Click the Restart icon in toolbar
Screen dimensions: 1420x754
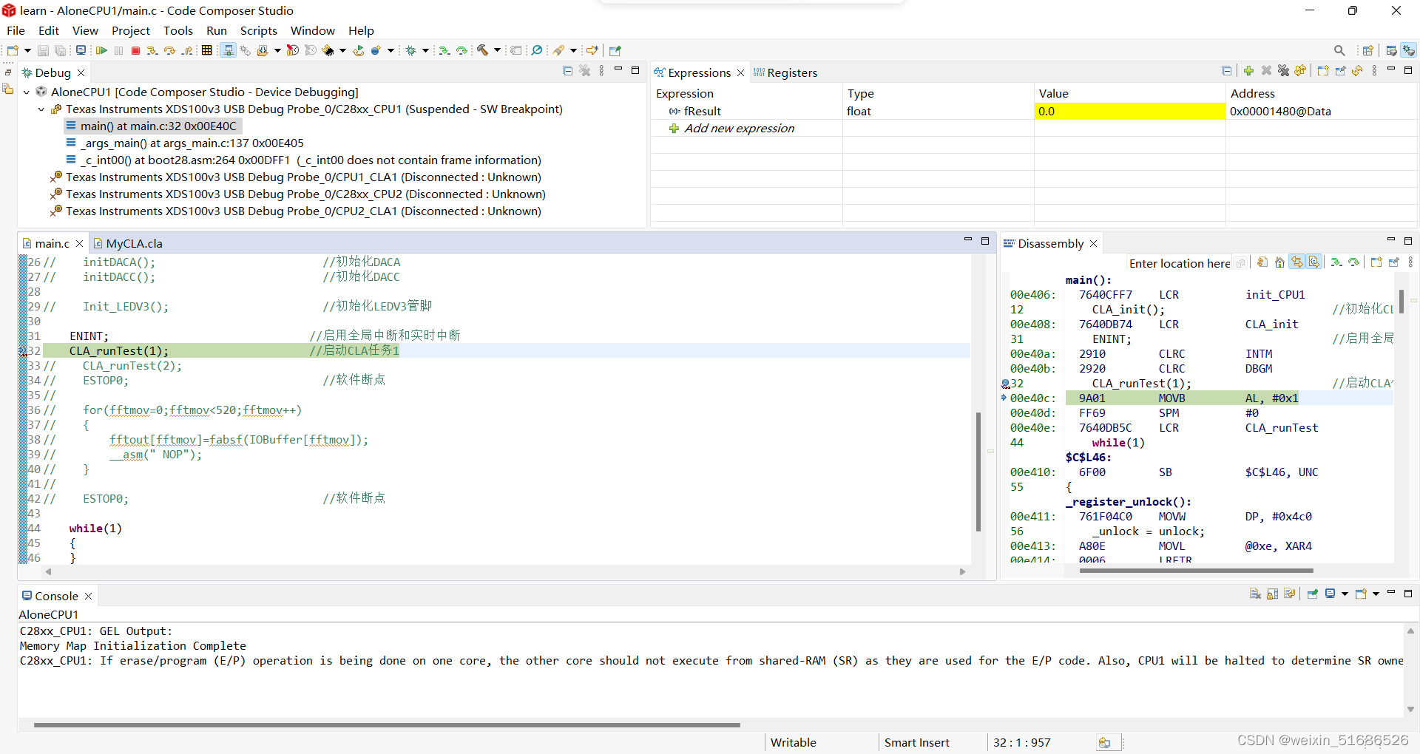359,50
